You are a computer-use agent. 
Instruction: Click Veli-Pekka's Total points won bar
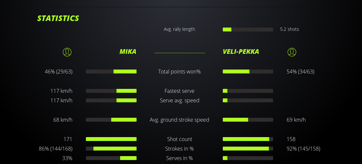[248, 72]
